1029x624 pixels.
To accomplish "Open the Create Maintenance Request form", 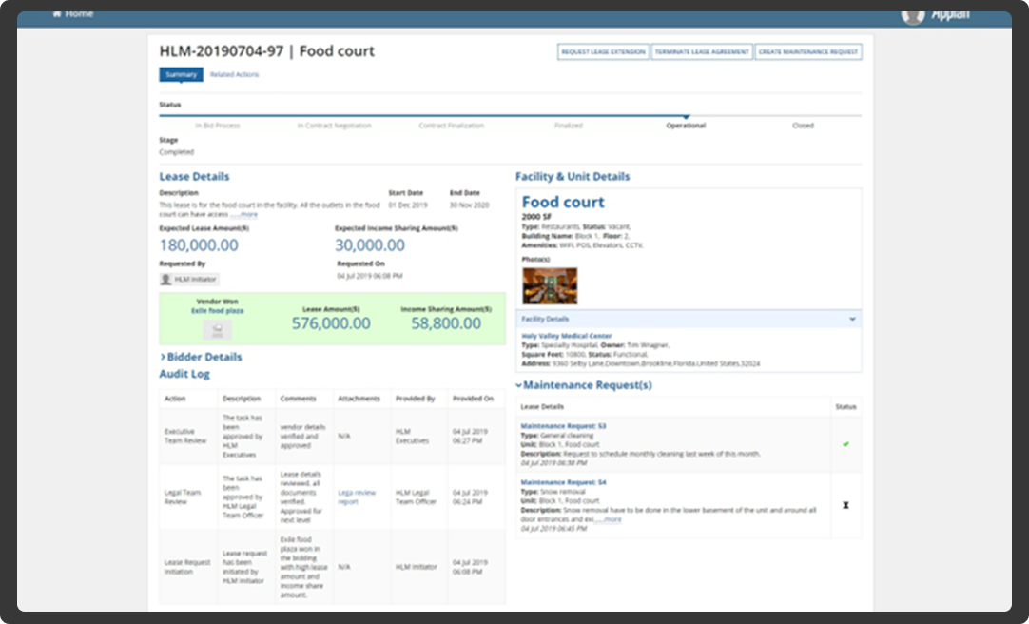I will (x=807, y=51).
